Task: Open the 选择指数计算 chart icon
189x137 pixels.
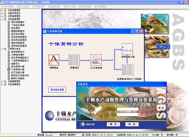Action: click(x=127, y=49)
